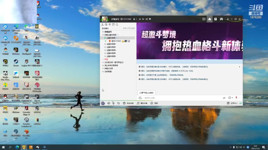This screenshot has height=150, width=268.
Task: Expand the 驴酱水友房 channel
Action: click(x=103, y=69)
